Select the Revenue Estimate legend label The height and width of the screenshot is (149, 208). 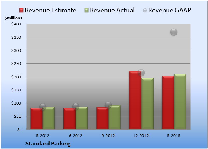click(51, 10)
